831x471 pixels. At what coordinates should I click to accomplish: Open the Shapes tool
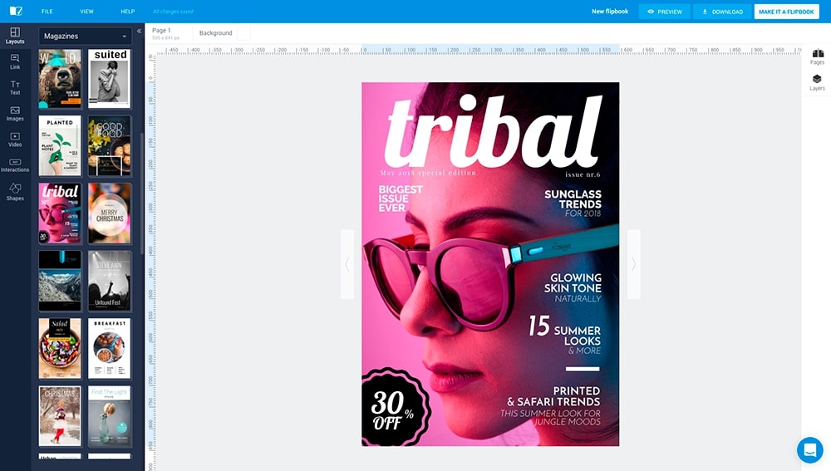15,192
